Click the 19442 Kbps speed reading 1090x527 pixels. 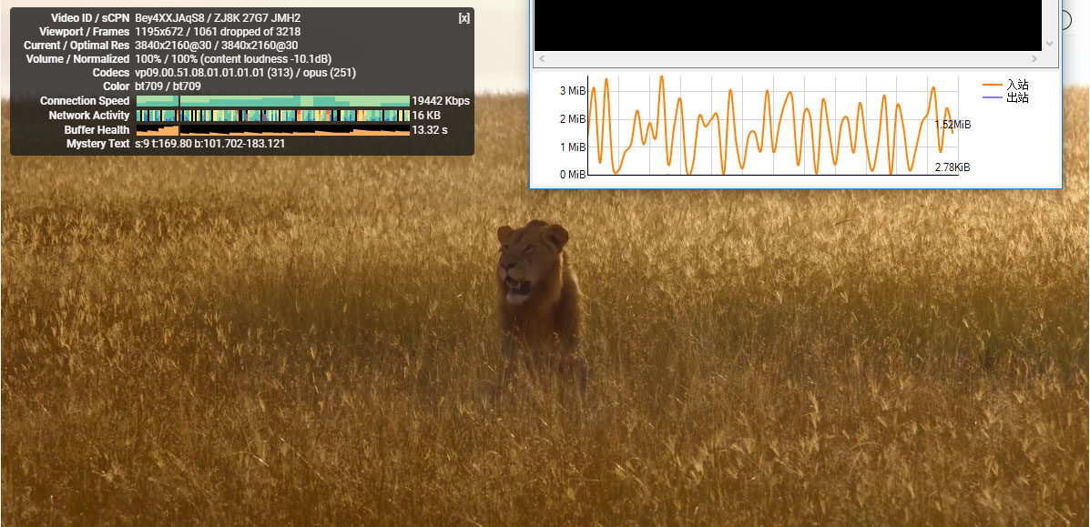[441, 101]
